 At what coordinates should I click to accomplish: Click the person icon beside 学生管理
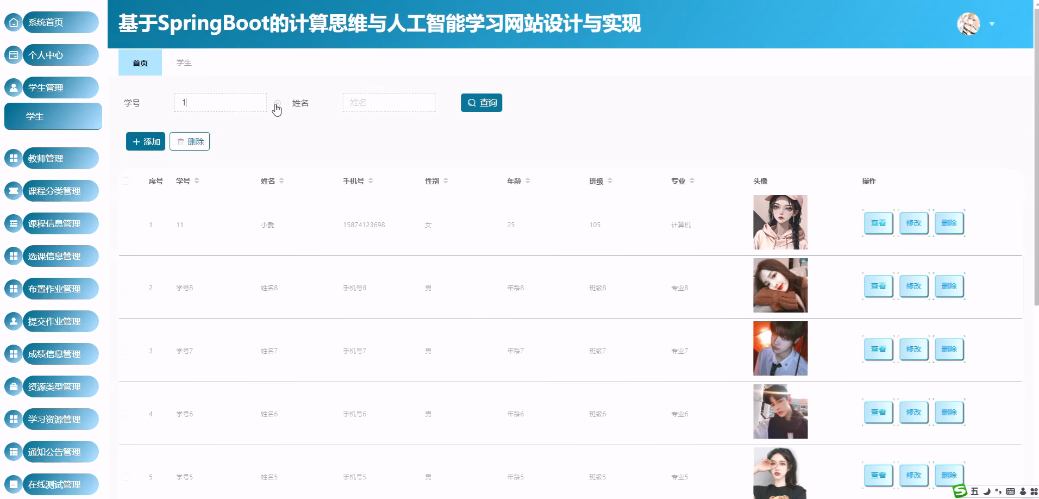tap(14, 88)
